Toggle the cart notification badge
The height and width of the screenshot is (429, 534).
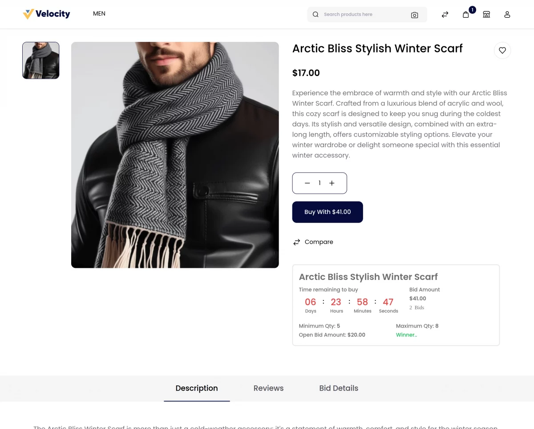[x=472, y=9]
